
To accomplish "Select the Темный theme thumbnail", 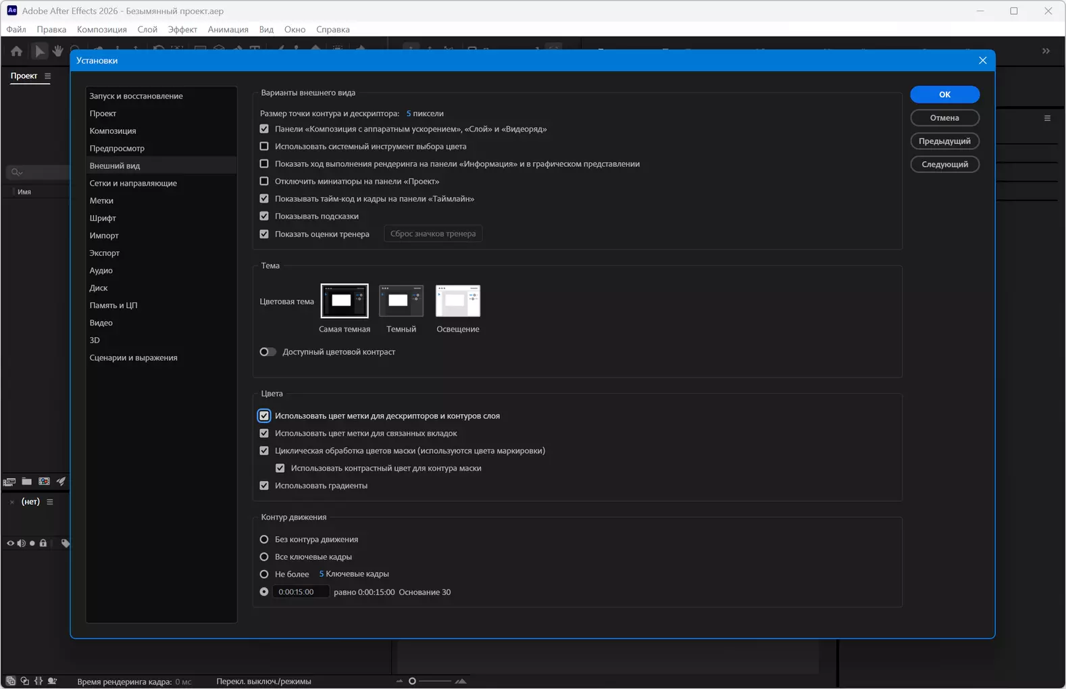I will 401,301.
